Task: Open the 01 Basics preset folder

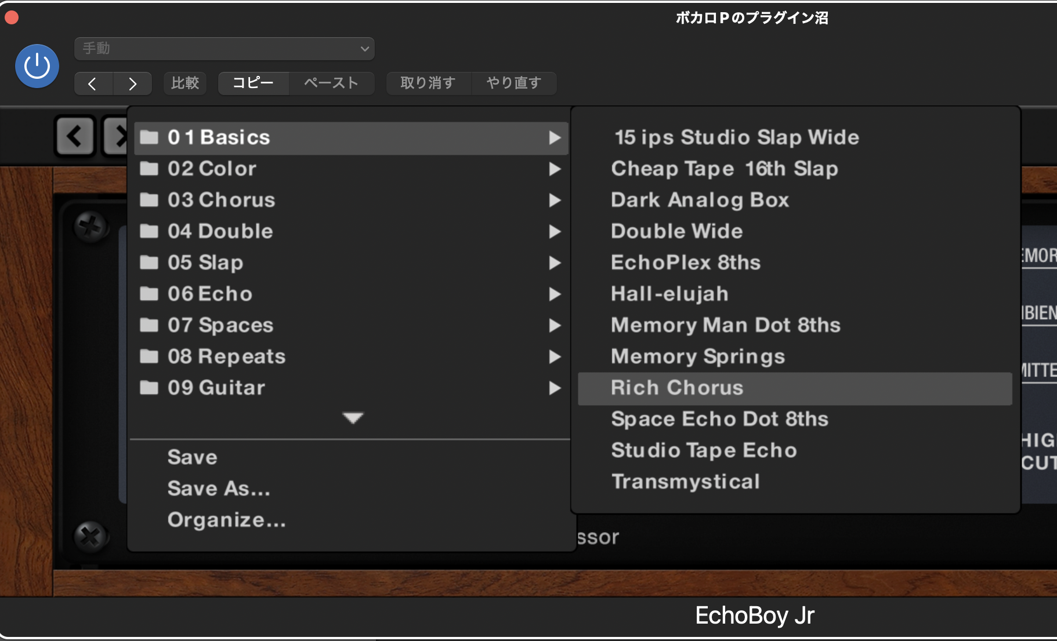Action: (351, 138)
